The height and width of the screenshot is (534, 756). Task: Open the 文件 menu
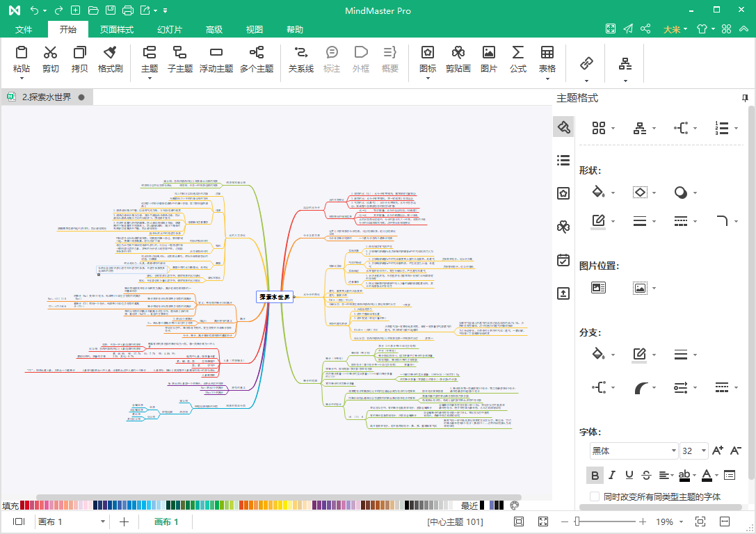coord(24,29)
